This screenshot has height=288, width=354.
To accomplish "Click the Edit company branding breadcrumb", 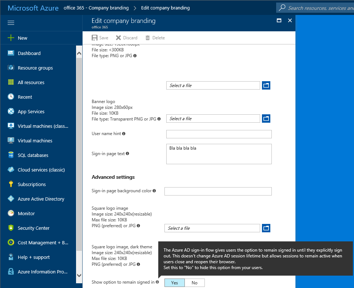I will pos(165,8).
